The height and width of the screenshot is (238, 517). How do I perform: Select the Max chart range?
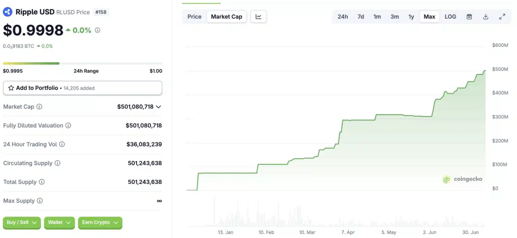coord(429,16)
